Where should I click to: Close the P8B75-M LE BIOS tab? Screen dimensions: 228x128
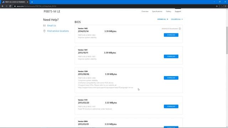coord(27,2)
